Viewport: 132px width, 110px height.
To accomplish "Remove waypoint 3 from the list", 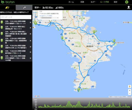I will 31,34.
